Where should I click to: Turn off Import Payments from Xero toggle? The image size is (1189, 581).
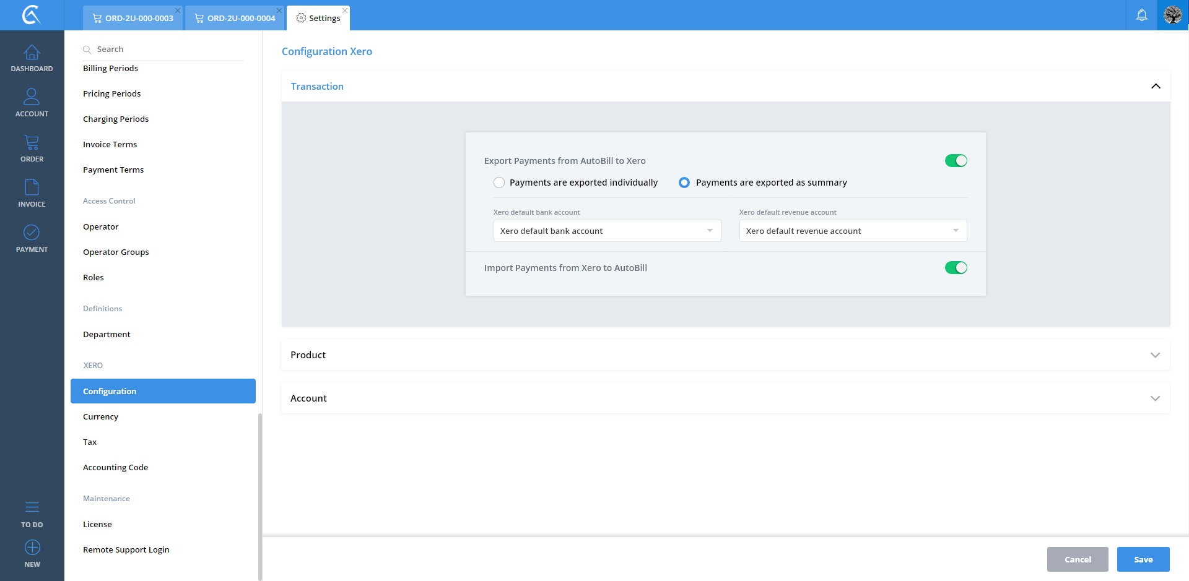point(956,268)
